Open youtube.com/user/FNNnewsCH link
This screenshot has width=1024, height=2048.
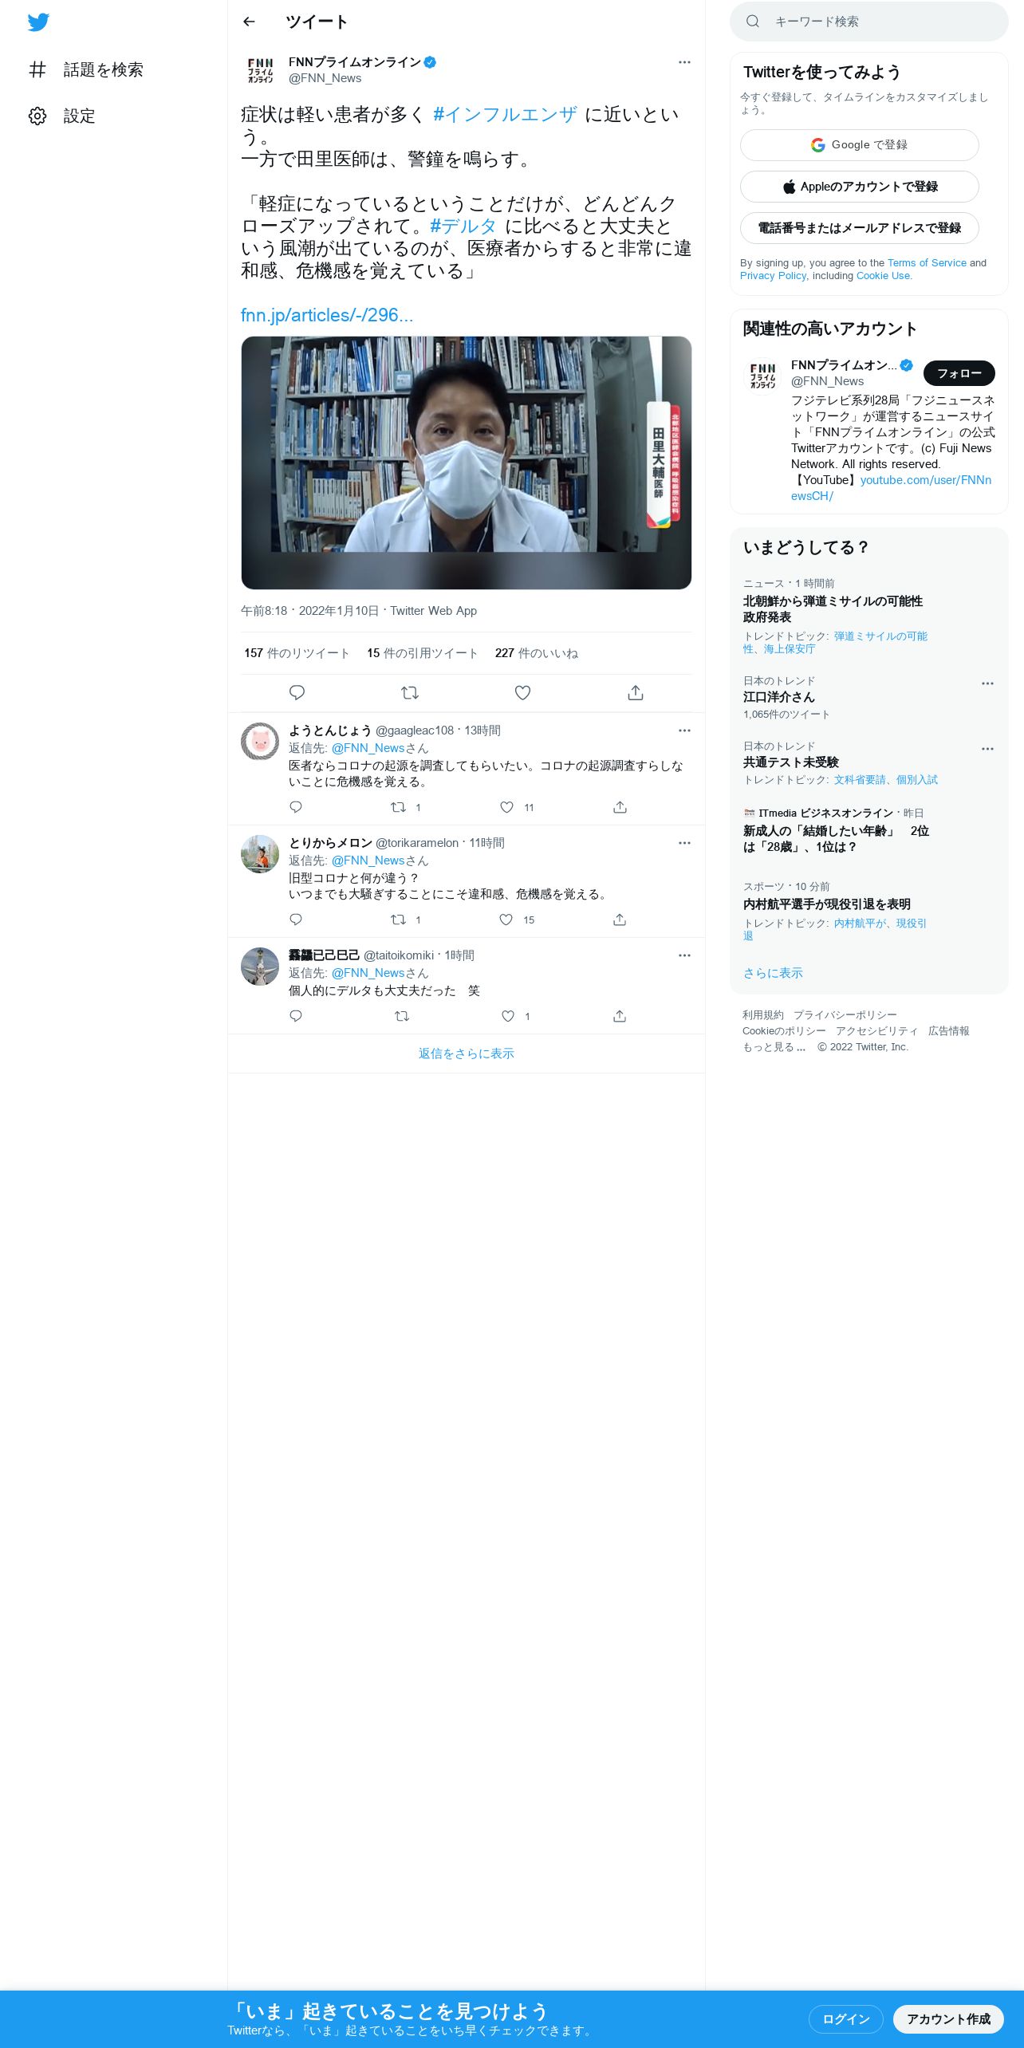892,488
